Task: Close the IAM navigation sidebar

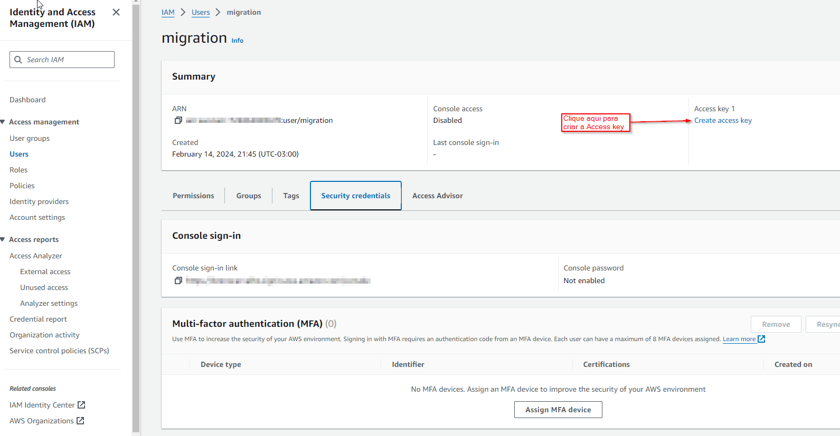Action: coord(116,12)
